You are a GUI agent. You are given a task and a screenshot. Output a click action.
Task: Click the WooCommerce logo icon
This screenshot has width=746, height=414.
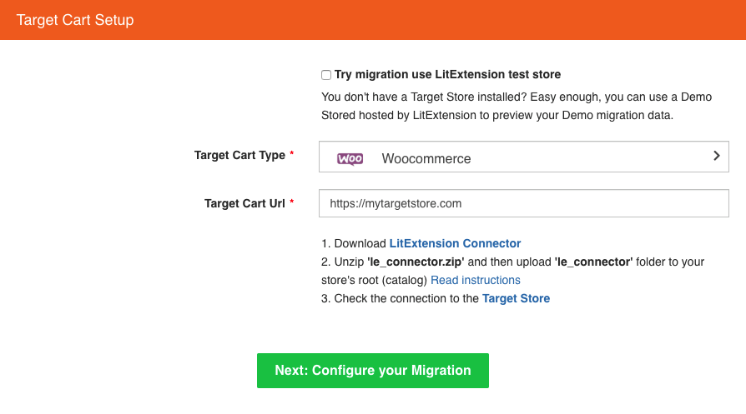[x=350, y=158]
